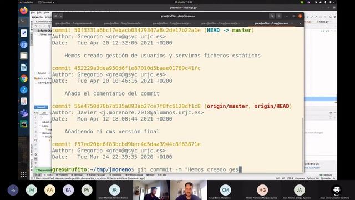
Task: Open Microsoft Teams from the dock
Action: (x=24, y=112)
